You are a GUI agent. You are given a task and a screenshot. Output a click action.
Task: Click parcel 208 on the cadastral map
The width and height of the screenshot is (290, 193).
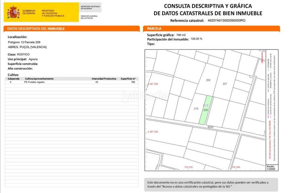208,80
